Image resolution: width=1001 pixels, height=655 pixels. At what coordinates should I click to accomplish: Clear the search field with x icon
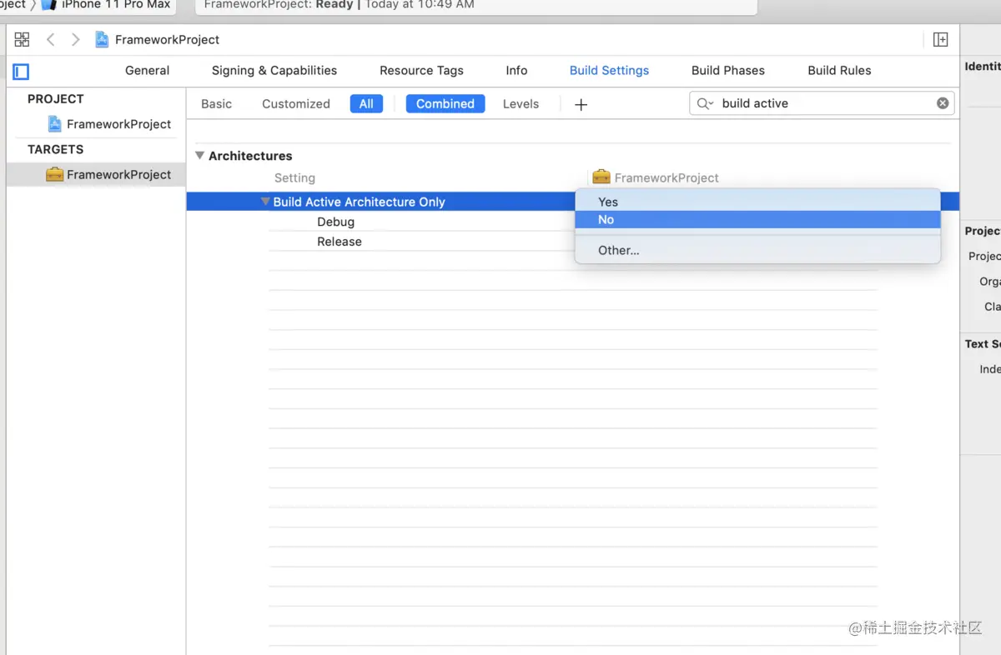coord(943,103)
